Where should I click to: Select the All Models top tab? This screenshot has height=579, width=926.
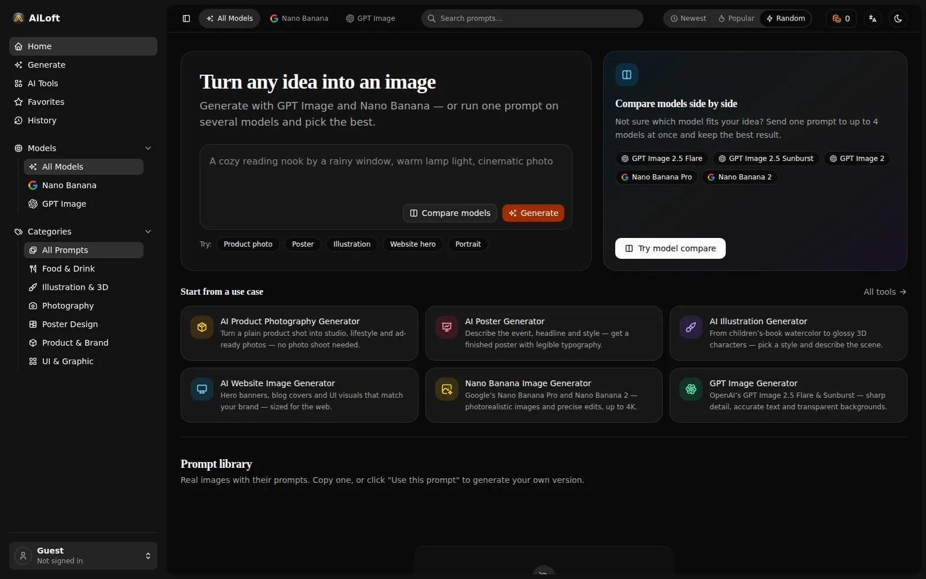[x=230, y=19]
